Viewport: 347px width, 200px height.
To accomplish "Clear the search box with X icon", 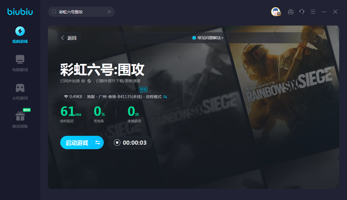I will pyautogui.click(x=109, y=12).
